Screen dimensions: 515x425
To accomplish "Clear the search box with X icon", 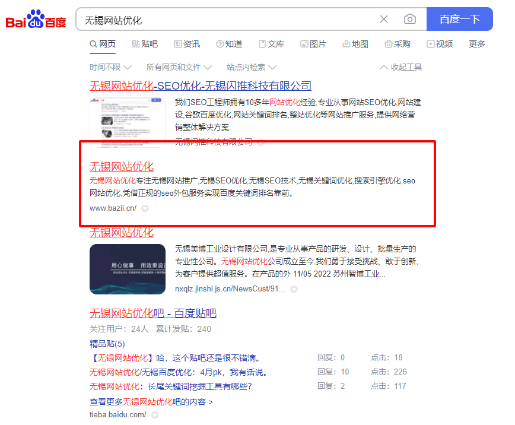I will click(384, 19).
